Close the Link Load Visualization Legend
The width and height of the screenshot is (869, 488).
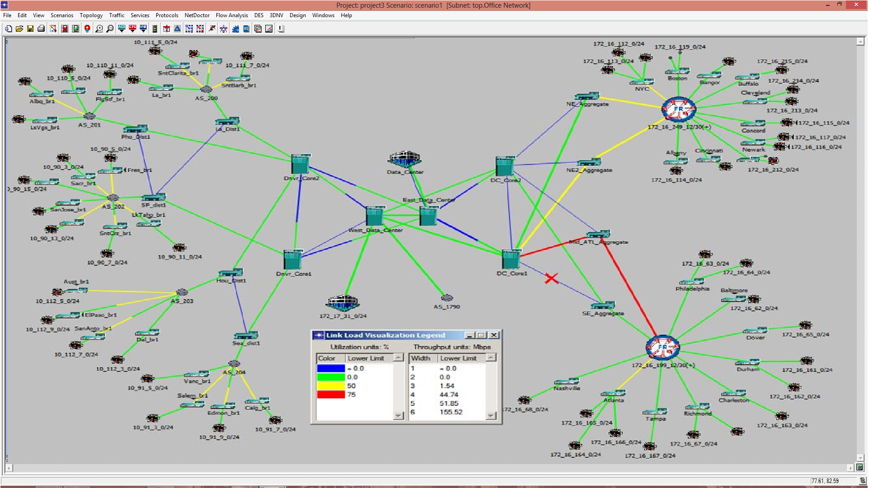pyautogui.click(x=494, y=335)
